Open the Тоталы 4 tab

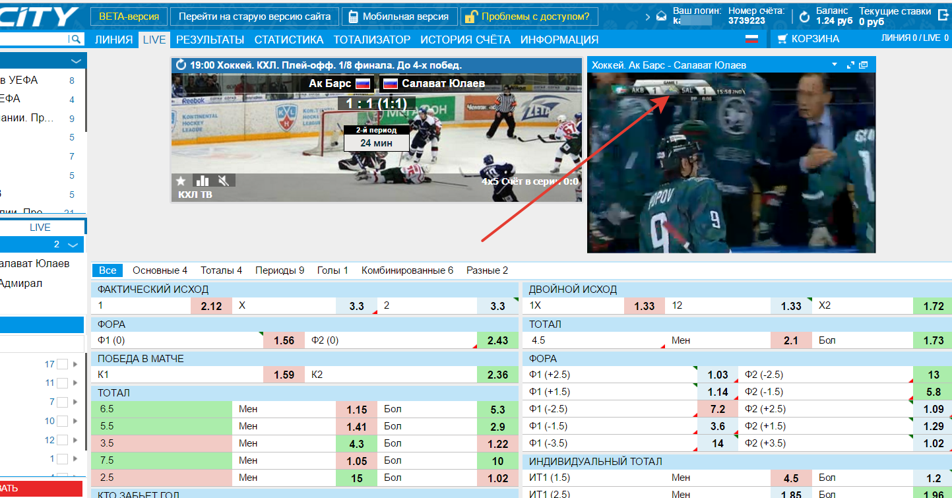[221, 270]
